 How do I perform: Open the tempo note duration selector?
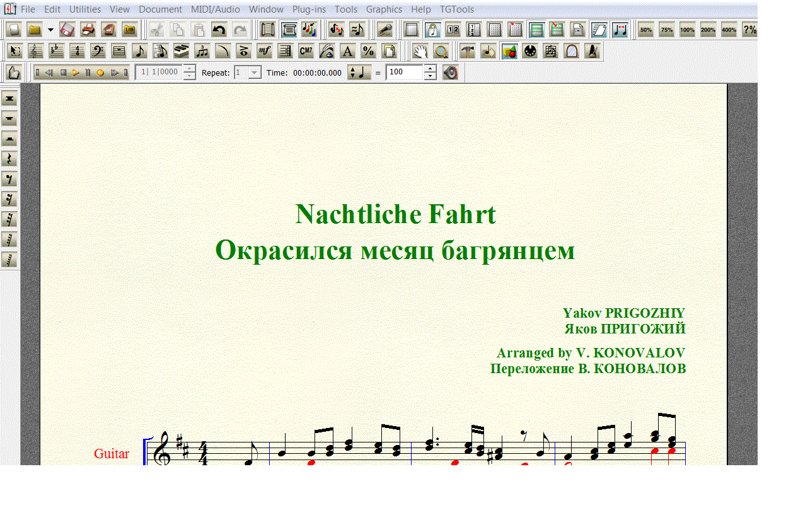pyautogui.click(x=359, y=72)
